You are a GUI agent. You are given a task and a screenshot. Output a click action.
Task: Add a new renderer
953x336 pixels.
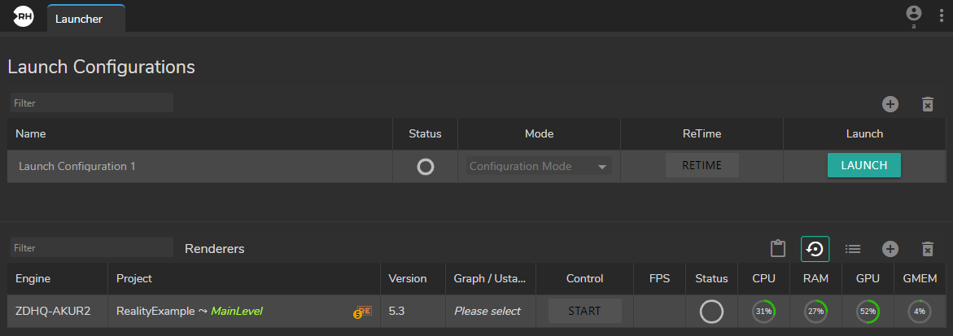[890, 249]
